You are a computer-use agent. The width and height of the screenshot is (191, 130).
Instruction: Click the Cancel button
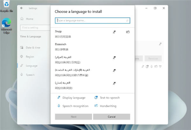[112, 117]
